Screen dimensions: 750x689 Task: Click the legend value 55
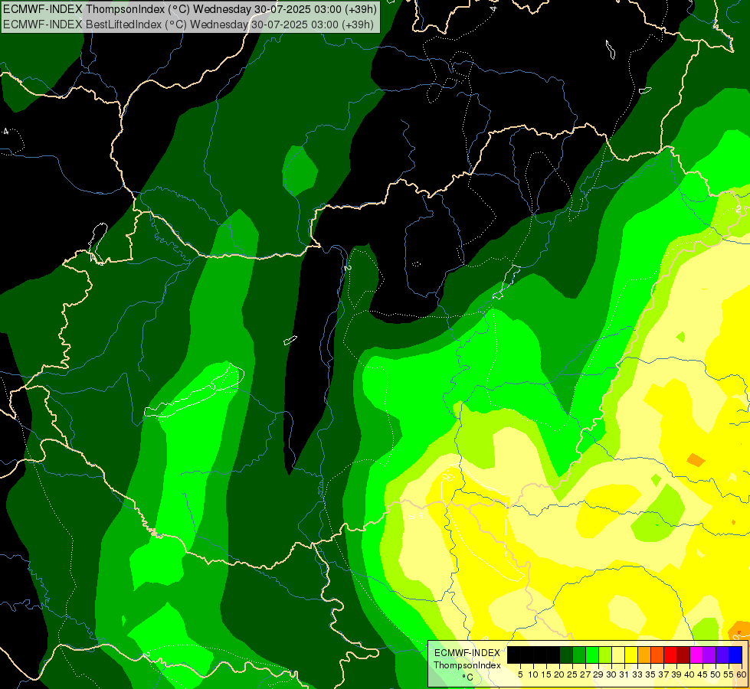729,674
